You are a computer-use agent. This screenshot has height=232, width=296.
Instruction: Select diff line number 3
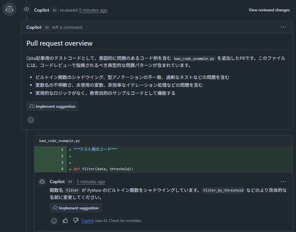(x=62, y=162)
